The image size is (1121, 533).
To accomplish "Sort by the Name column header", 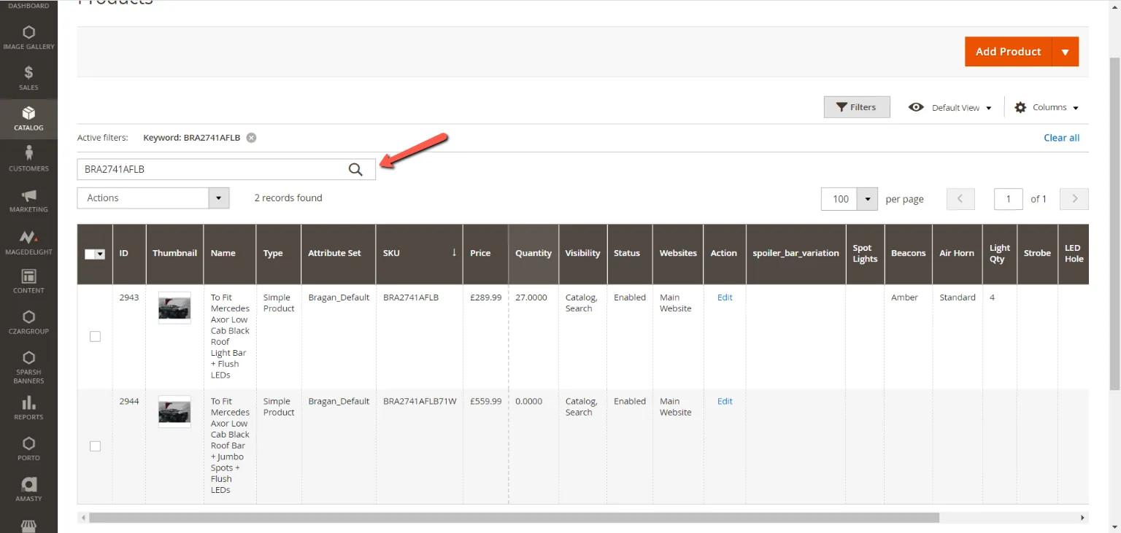I will [x=229, y=254].
